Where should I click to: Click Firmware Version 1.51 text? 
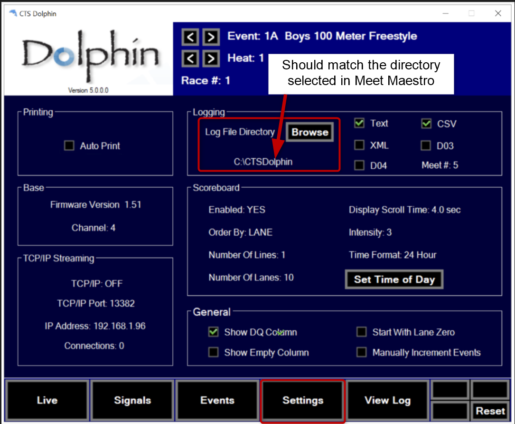pos(95,204)
